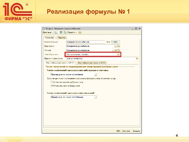The width and height of the screenshot is (189, 142).
Task: Open help with the question mark icon
Action: point(80,33)
